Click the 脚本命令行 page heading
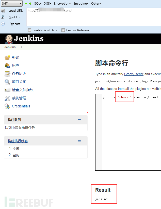 (112, 63)
